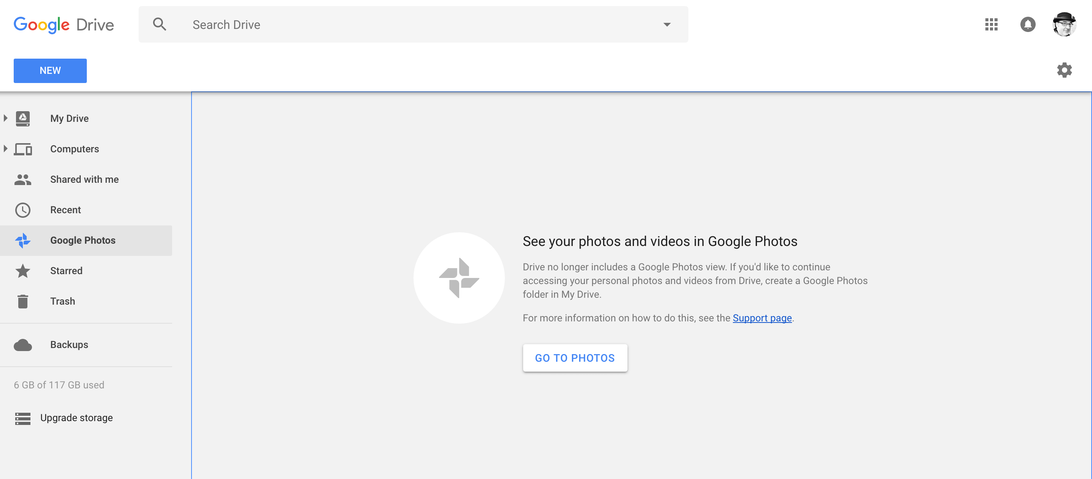
Task: Open the Settings gear
Action: click(x=1064, y=70)
